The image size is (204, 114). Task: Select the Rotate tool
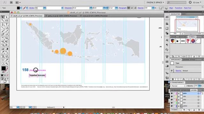pyautogui.click(x=3, y=38)
